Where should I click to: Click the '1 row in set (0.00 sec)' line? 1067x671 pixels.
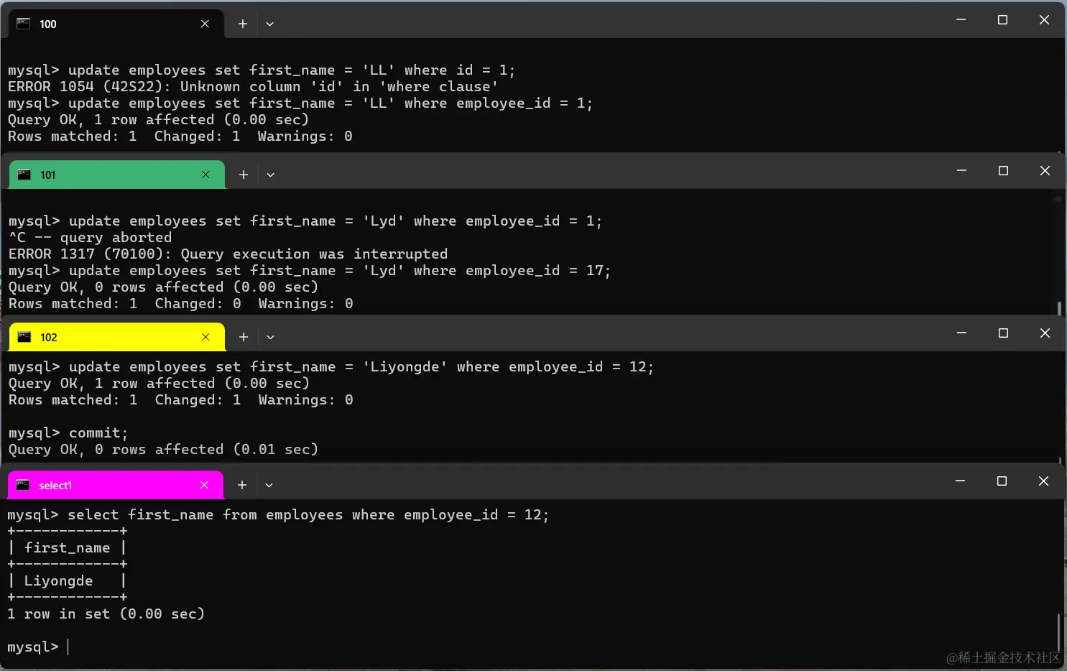[106, 614]
